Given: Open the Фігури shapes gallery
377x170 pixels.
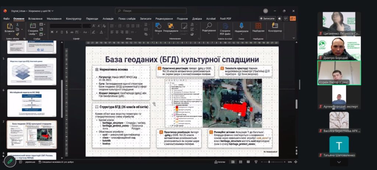Looking at the screenshot, I should (158, 28).
